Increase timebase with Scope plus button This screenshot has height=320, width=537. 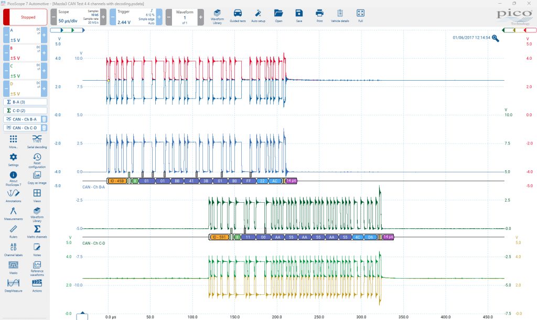[x=103, y=17]
